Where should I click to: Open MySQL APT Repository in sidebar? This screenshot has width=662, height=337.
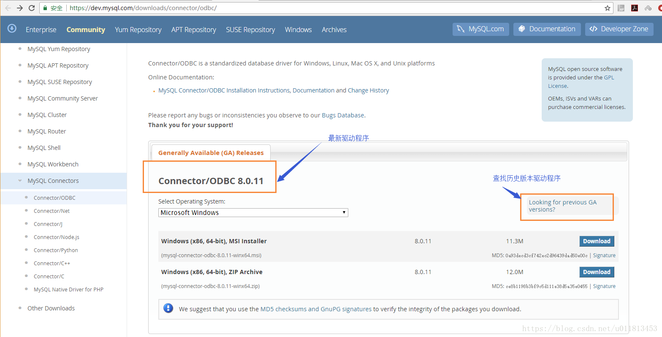pos(58,65)
